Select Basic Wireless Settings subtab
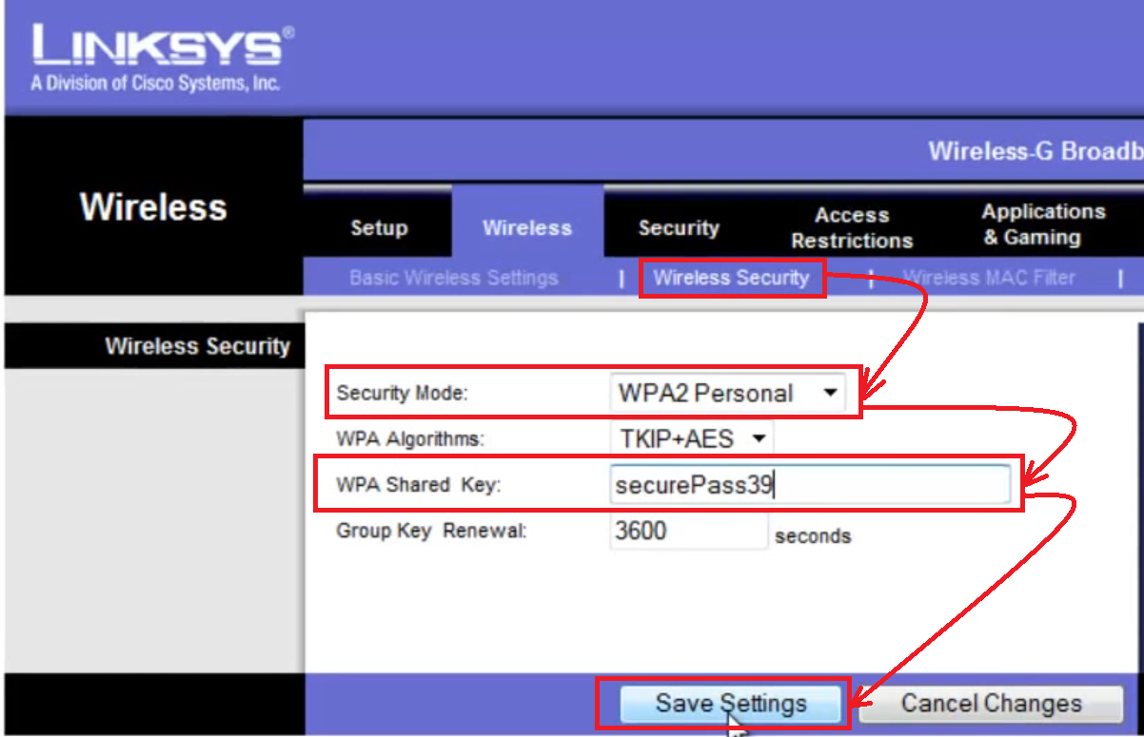The image size is (1144, 737). [x=453, y=279]
